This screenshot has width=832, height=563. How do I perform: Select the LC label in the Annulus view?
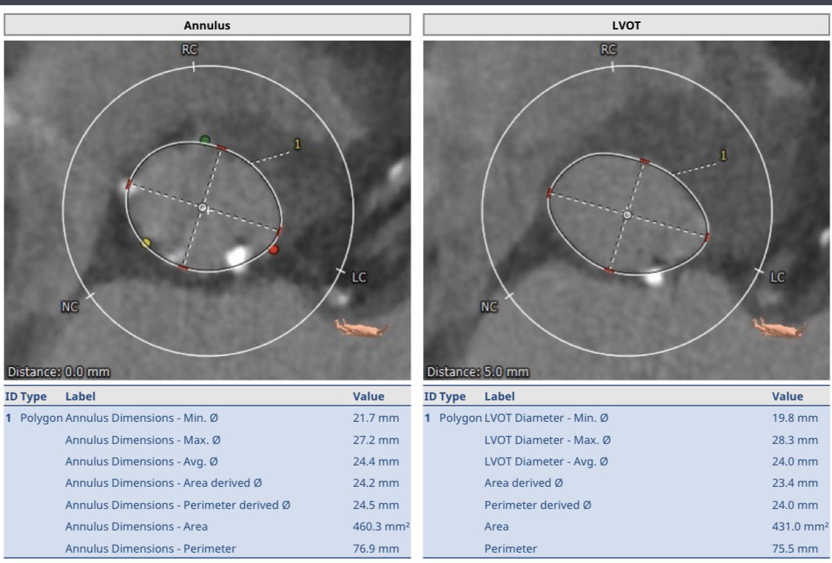tap(359, 277)
